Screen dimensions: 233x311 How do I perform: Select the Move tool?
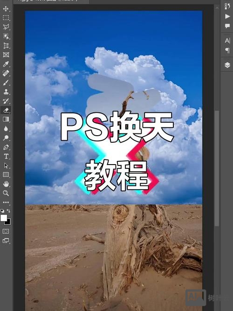[x=6, y=8]
